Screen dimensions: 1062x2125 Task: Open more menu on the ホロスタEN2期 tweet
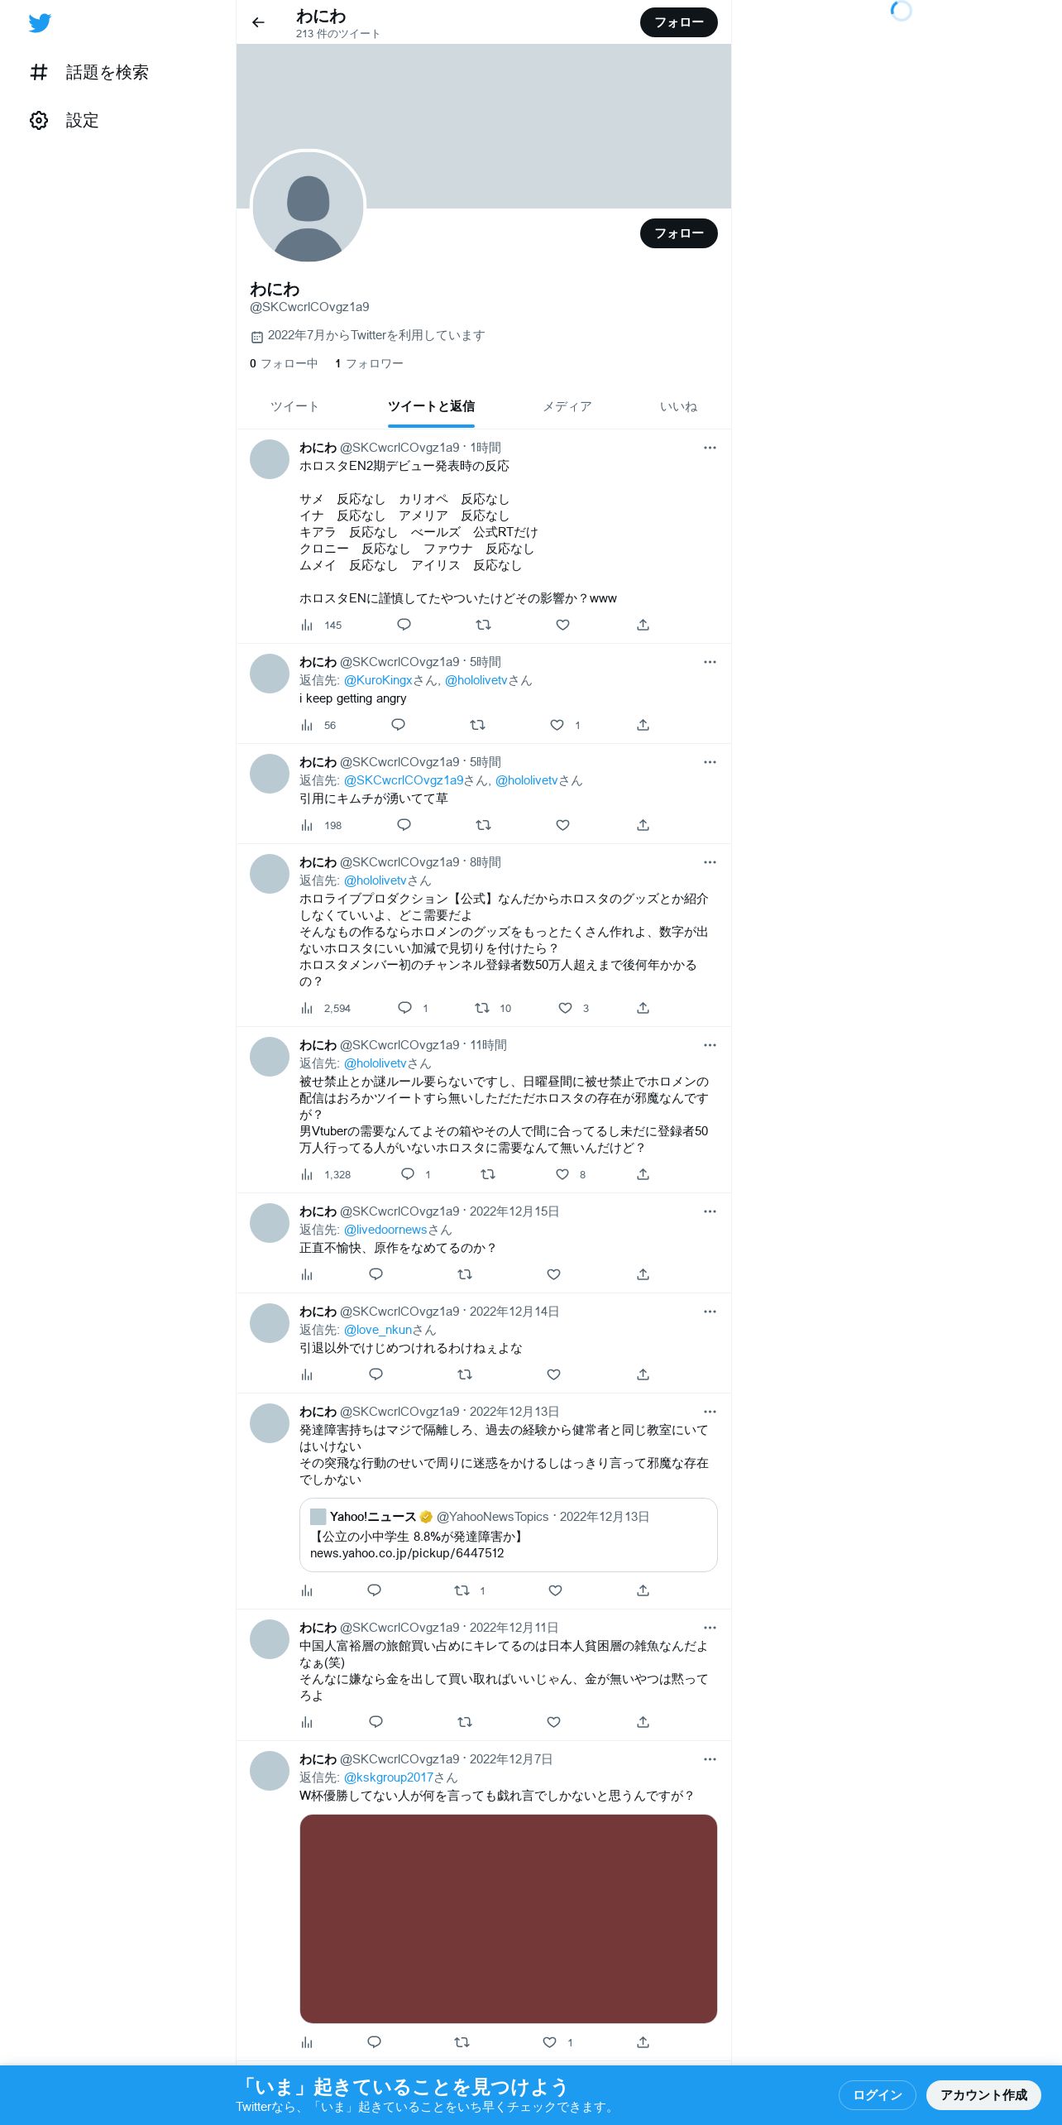tap(710, 448)
